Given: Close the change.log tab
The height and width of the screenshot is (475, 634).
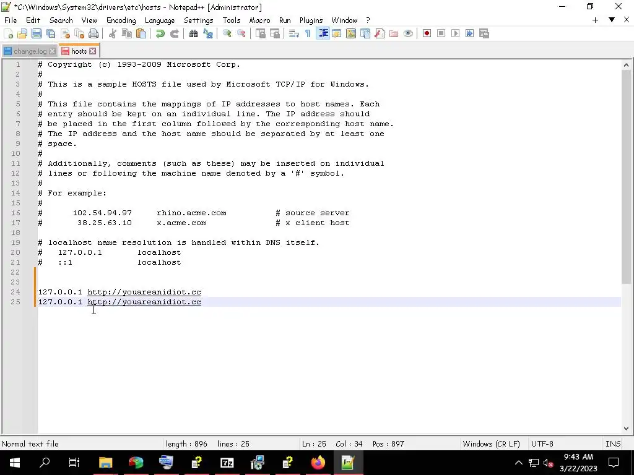Looking at the screenshot, I should (52, 51).
